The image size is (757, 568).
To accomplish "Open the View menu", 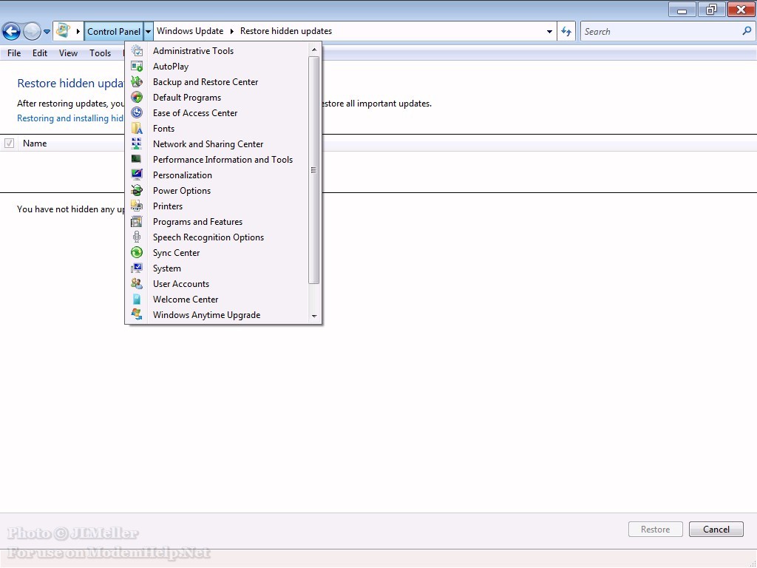I will pos(68,53).
